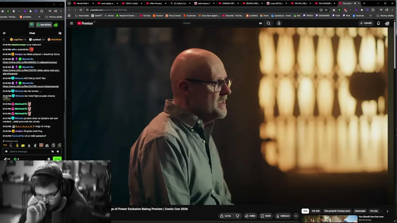
Task: Select the Vše filter chip
Action: (305, 211)
